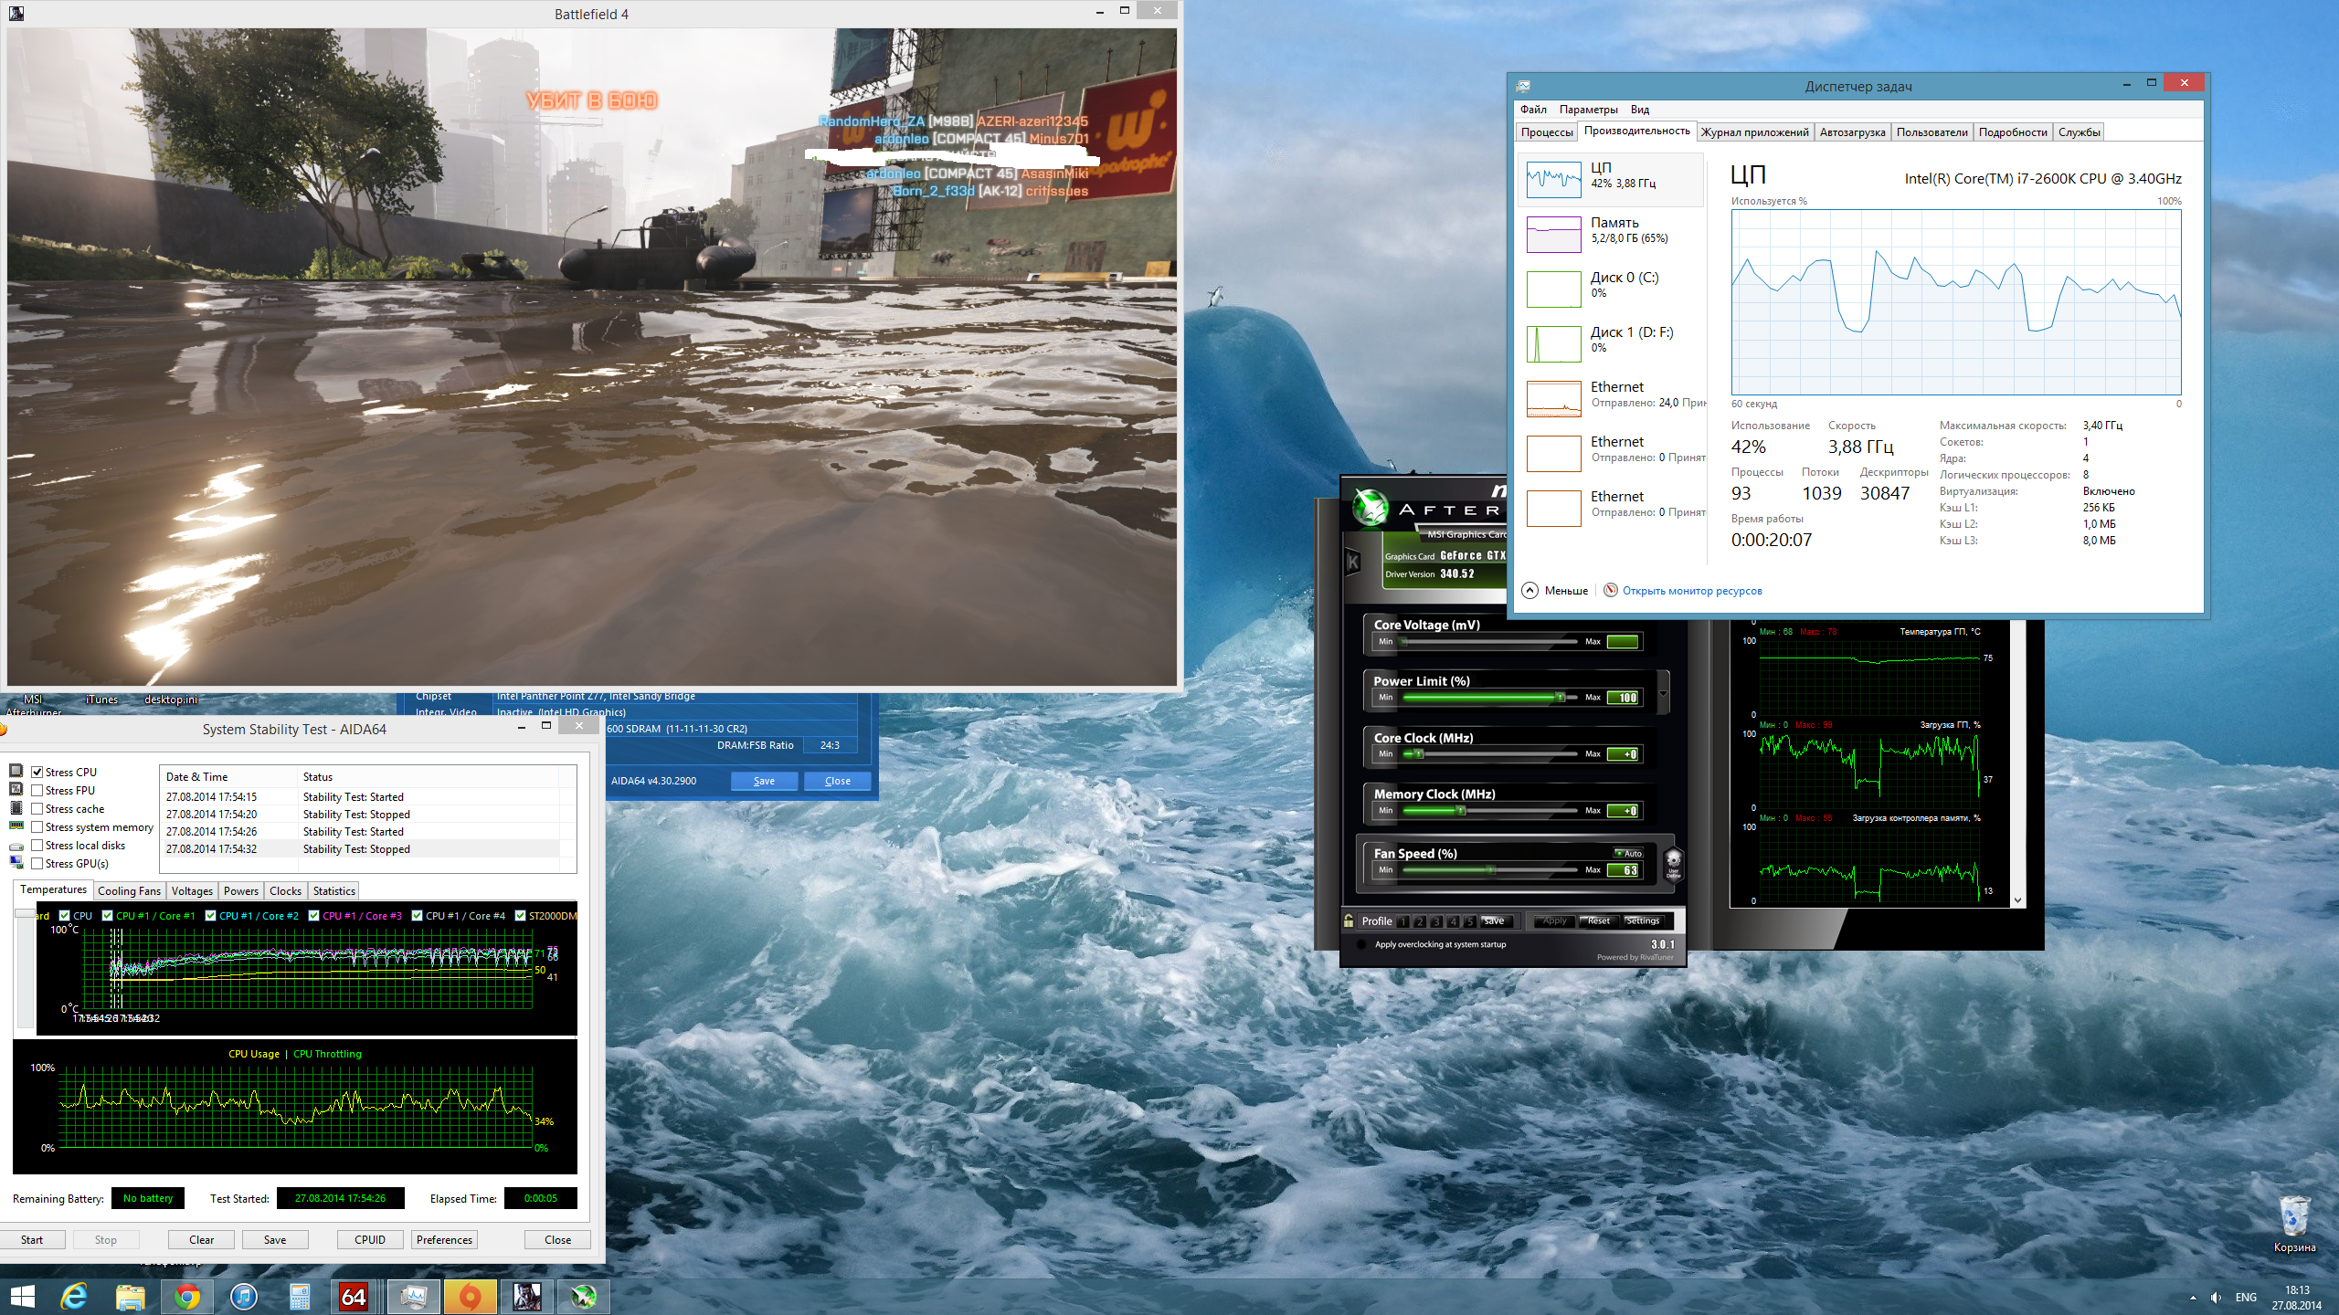Expand the Power Limit dropdown arrow
Screen dimensions: 2339x1315
click(1663, 693)
